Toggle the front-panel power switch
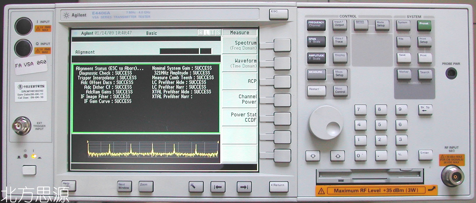The width and height of the screenshot is (476, 203). coord(29,170)
